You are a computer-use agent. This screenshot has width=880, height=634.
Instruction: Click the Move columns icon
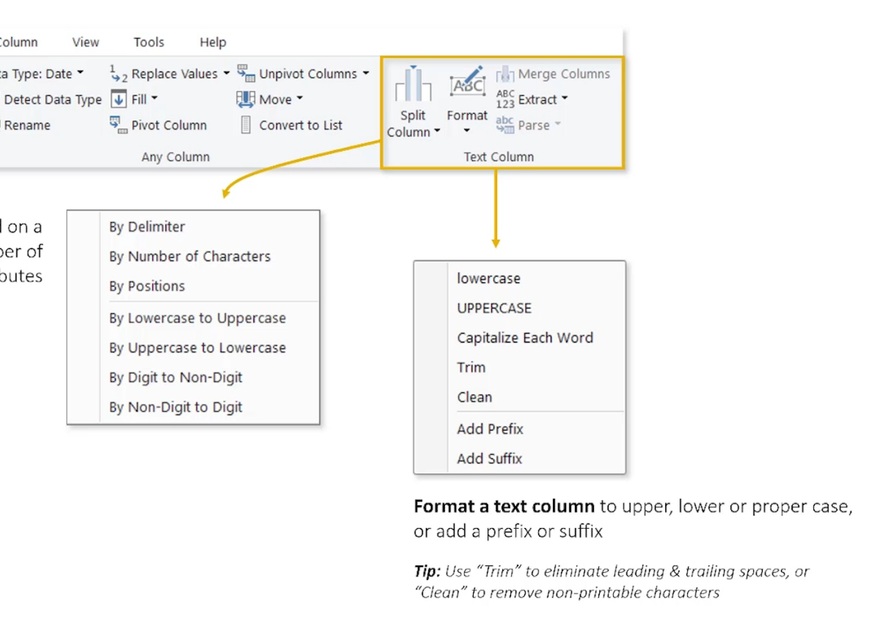pyautogui.click(x=245, y=100)
